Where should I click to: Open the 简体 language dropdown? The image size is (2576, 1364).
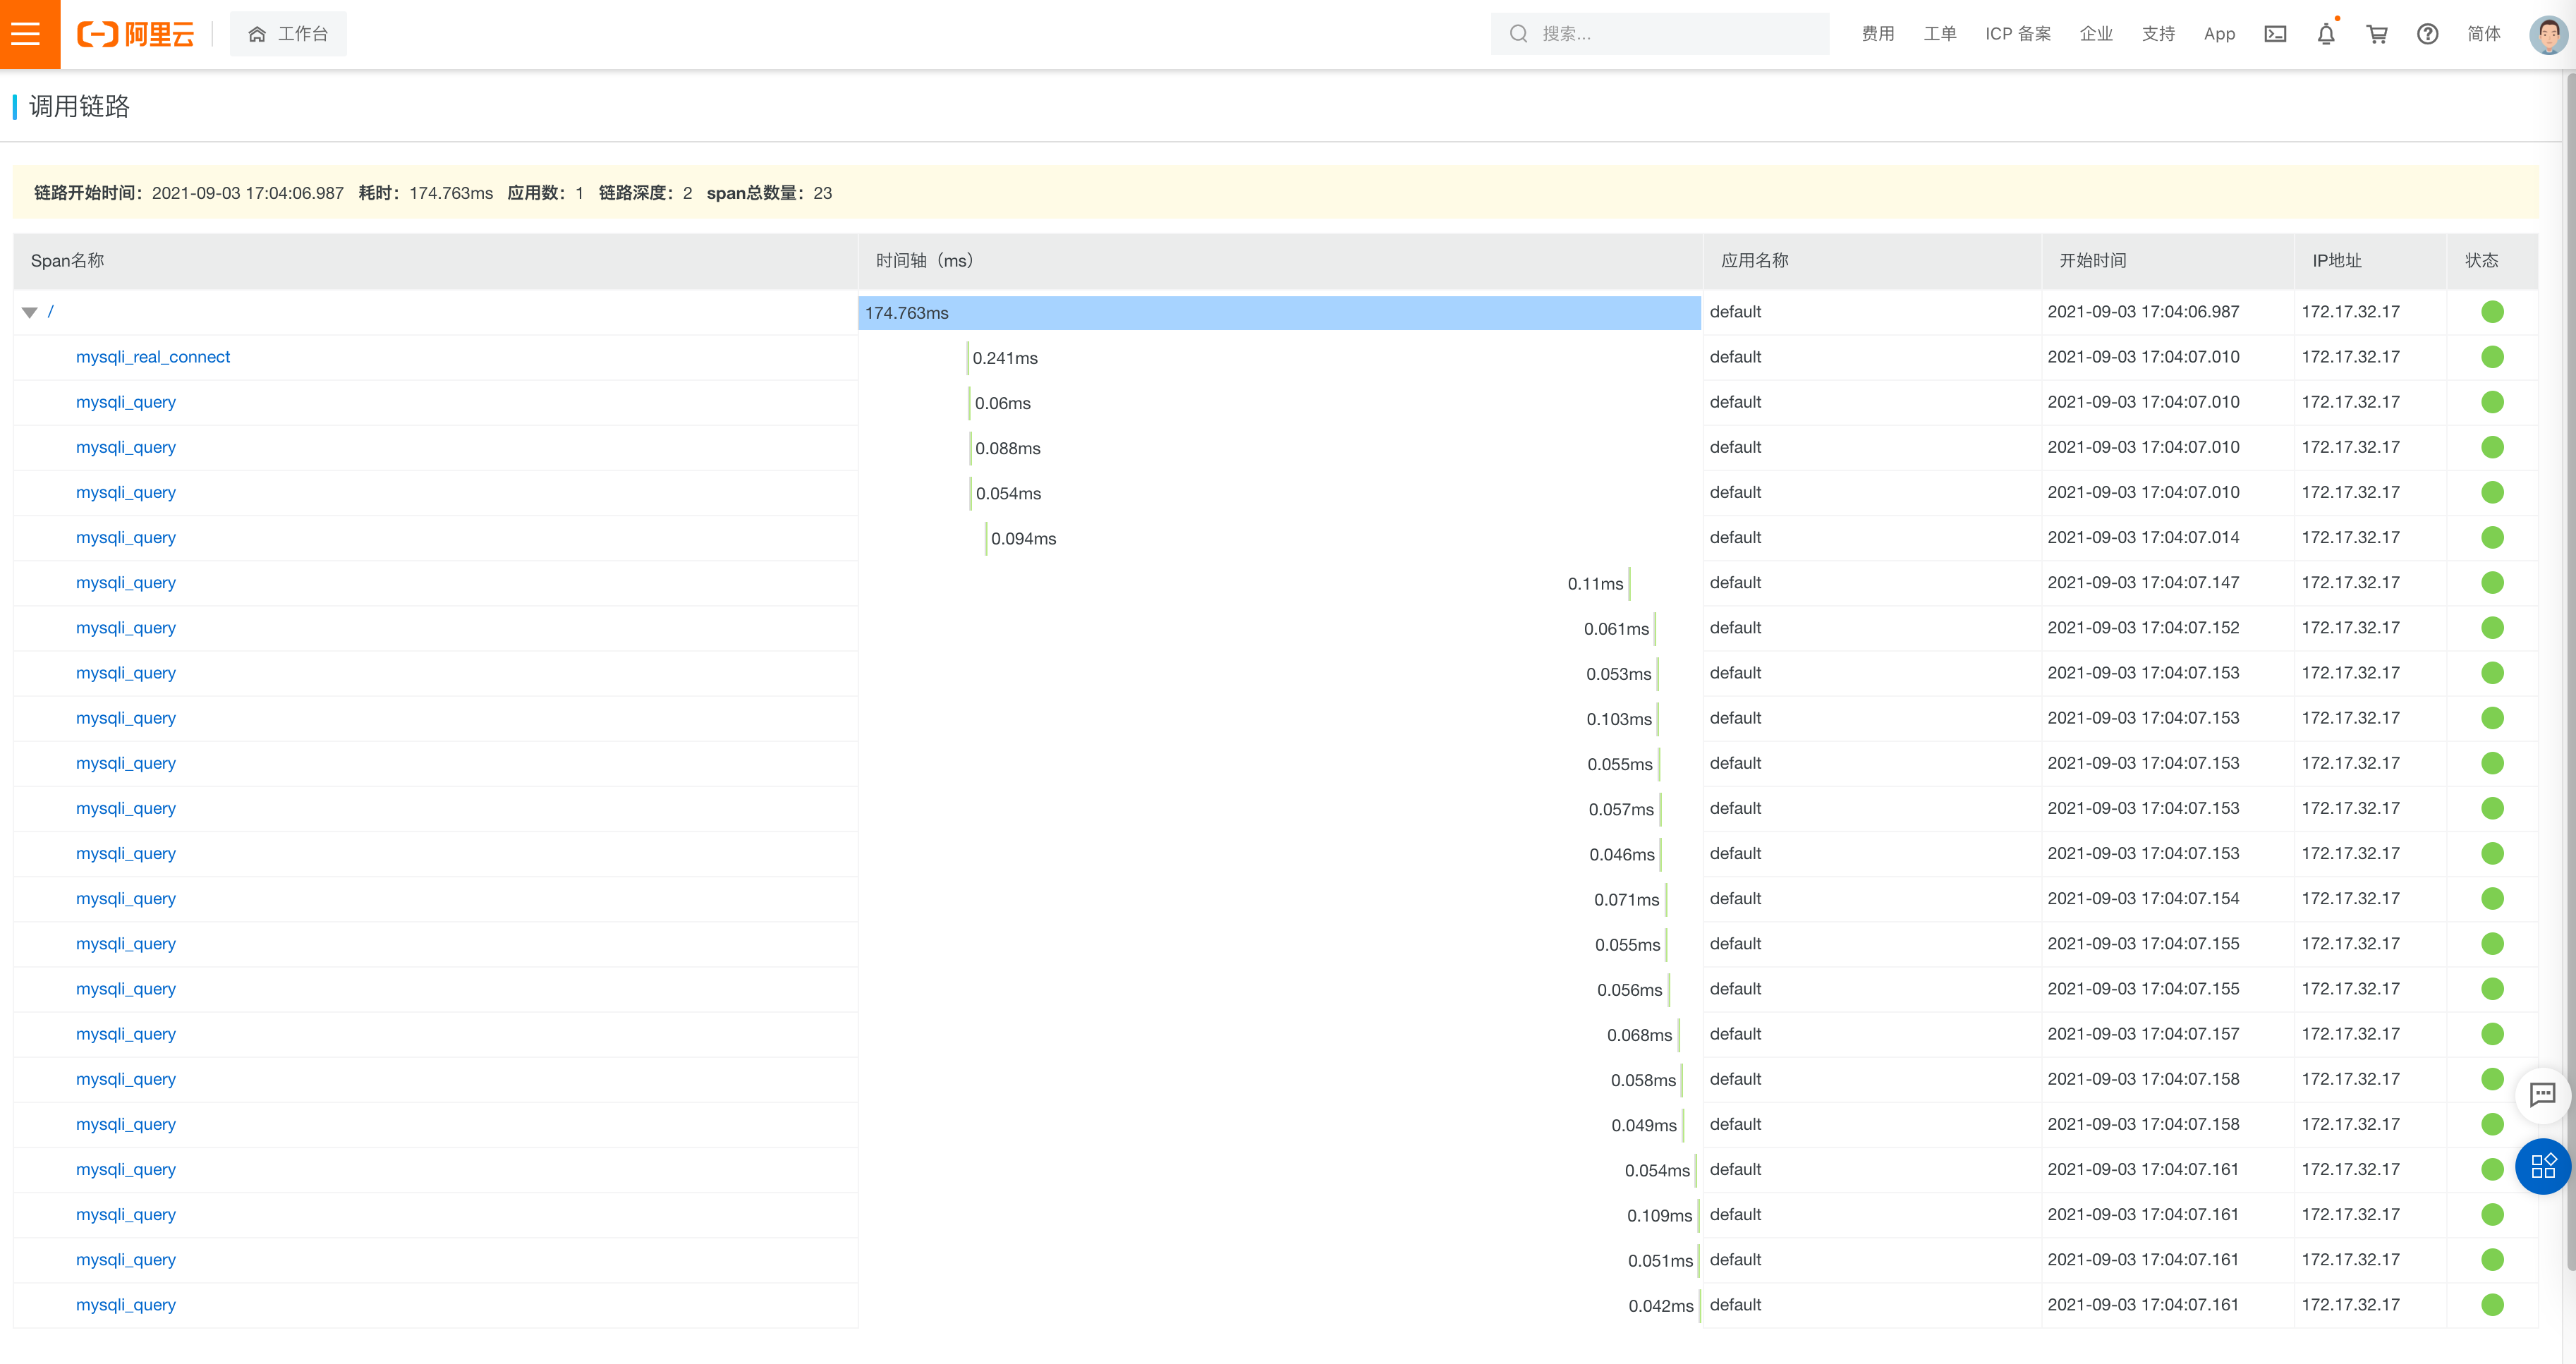(2483, 34)
